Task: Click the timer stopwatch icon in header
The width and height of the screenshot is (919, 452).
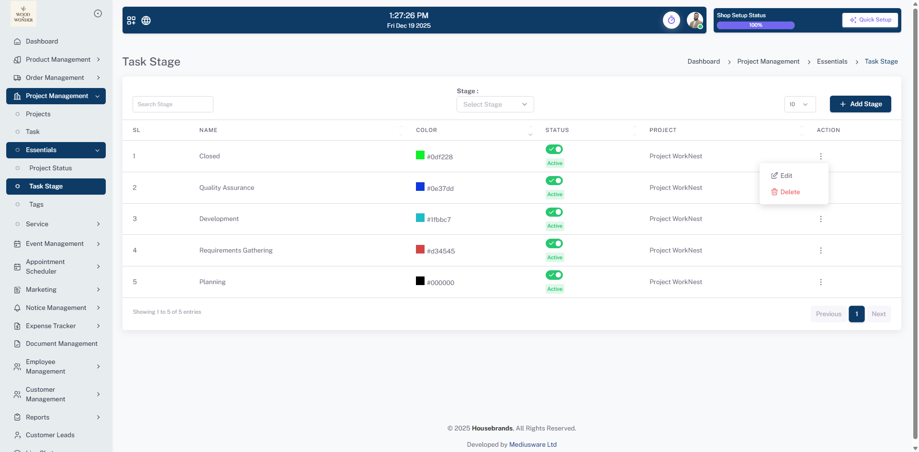Action: point(671,20)
